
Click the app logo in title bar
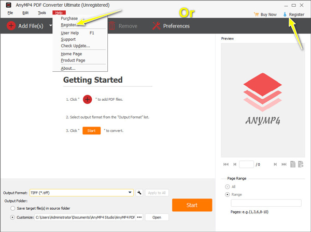tap(8, 5)
